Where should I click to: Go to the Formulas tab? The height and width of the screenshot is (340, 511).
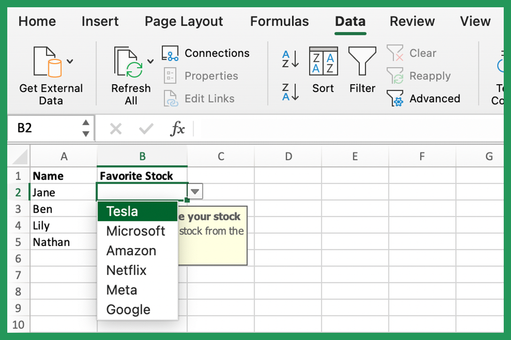click(x=279, y=21)
